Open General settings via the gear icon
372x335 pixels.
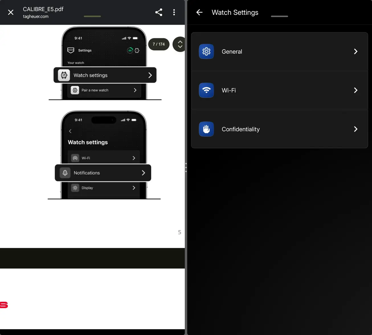pos(206,52)
